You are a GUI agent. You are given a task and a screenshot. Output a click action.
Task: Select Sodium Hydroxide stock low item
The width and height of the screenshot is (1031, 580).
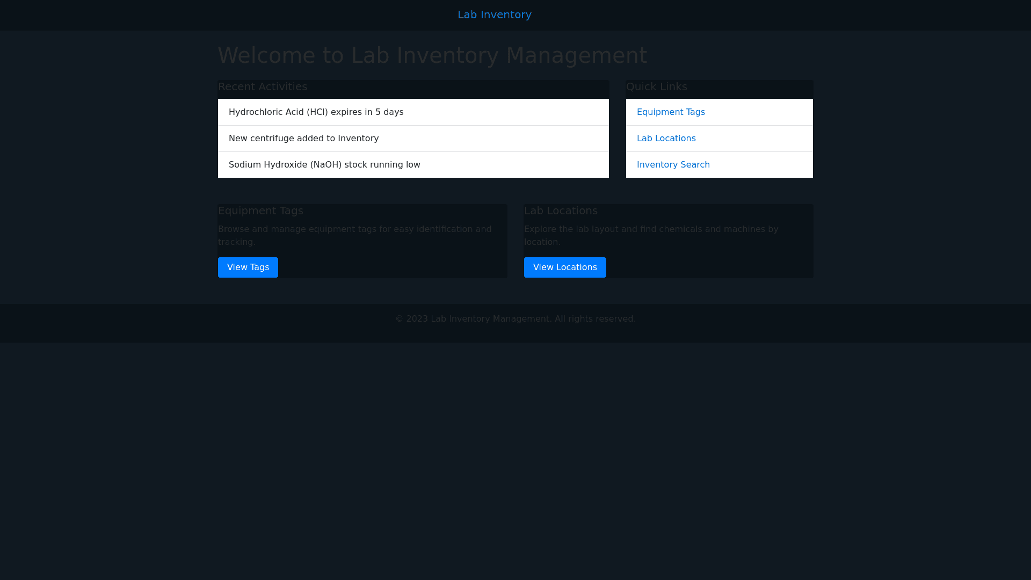coord(324,165)
